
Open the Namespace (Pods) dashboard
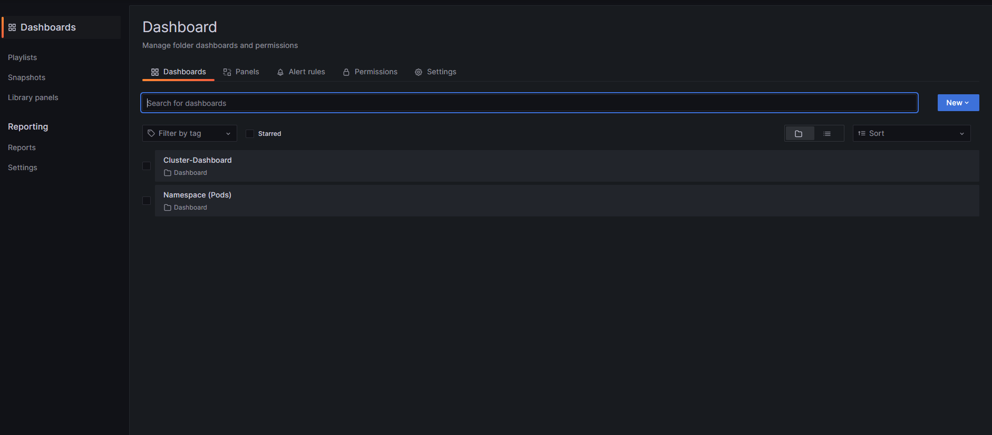click(197, 195)
